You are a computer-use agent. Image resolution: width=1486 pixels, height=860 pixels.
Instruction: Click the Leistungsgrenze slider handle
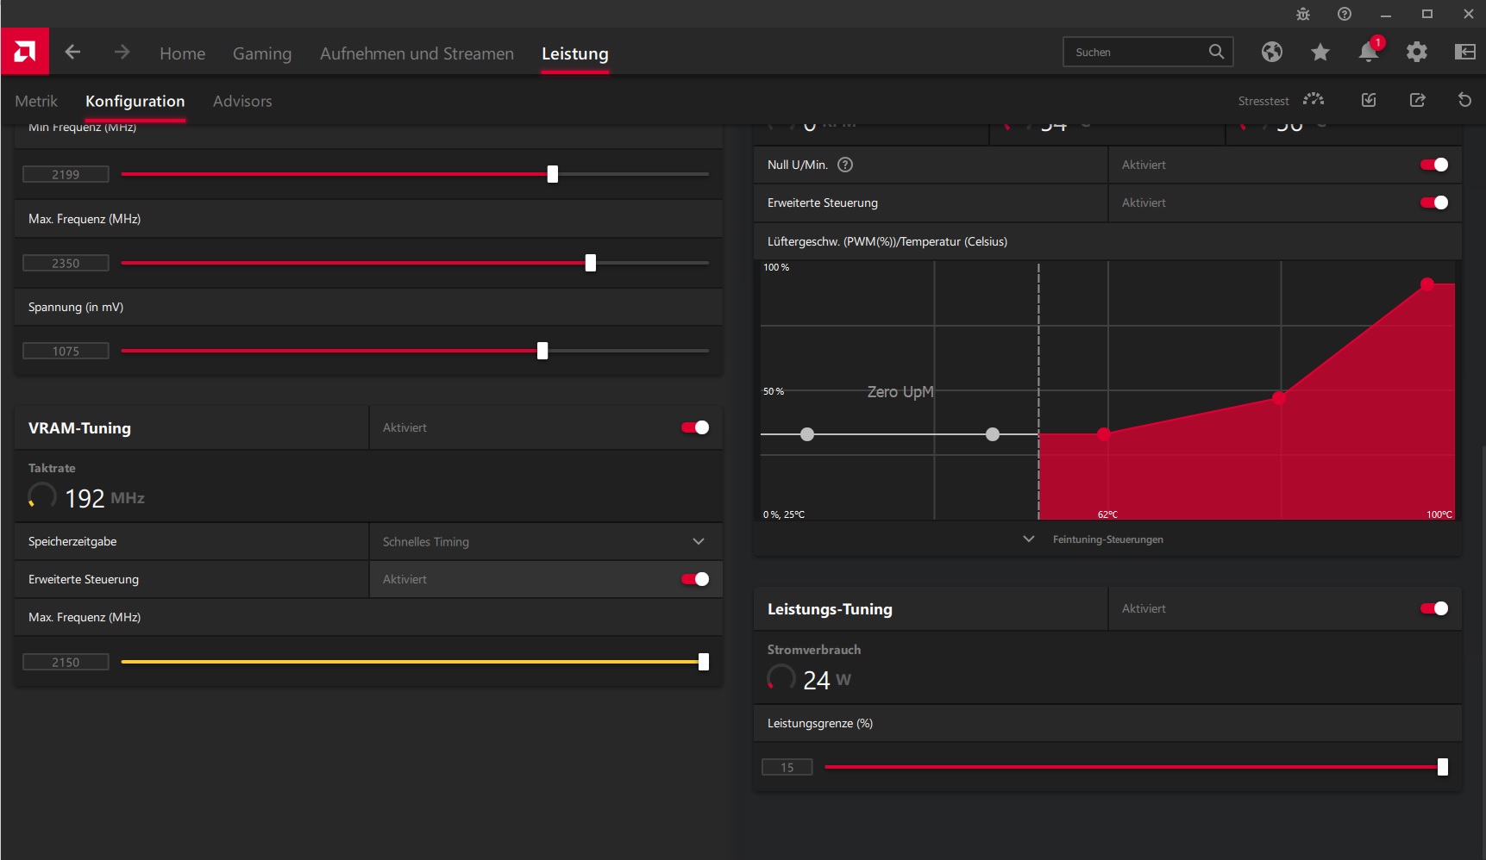(x=1443, y=767)
